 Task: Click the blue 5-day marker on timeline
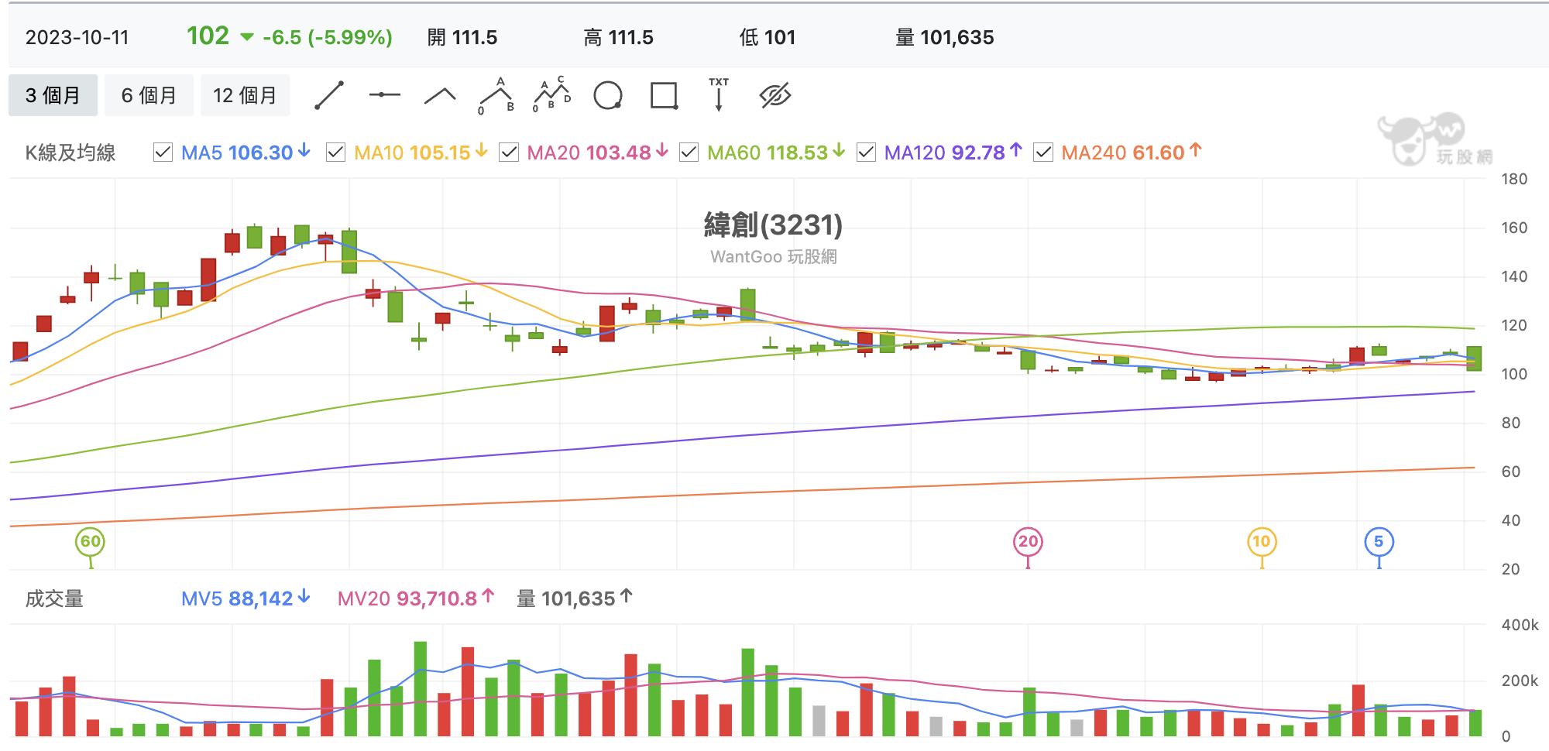[1379, 542]
